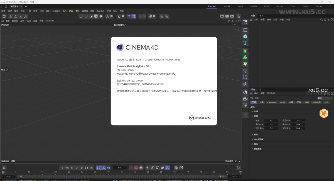Create a Cube primitive from the right toolbar

coord(245,36)
